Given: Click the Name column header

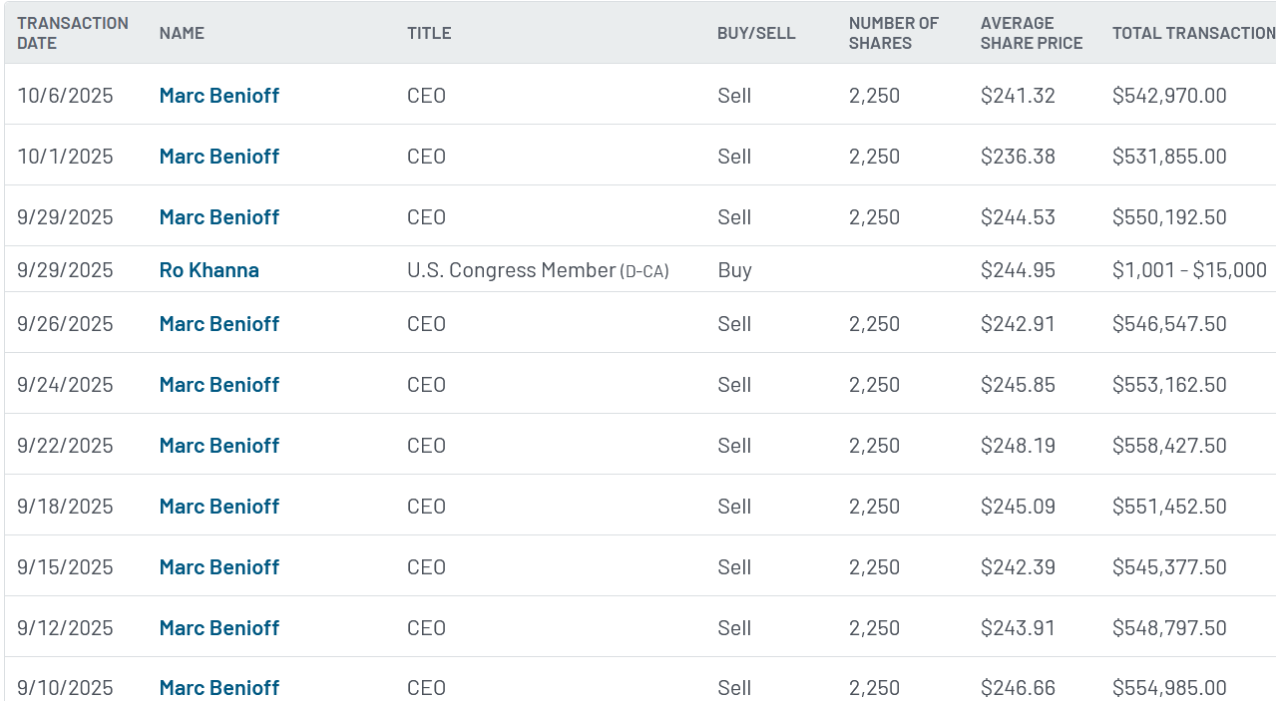Looking at the screenshot, I should pos(182,33).
